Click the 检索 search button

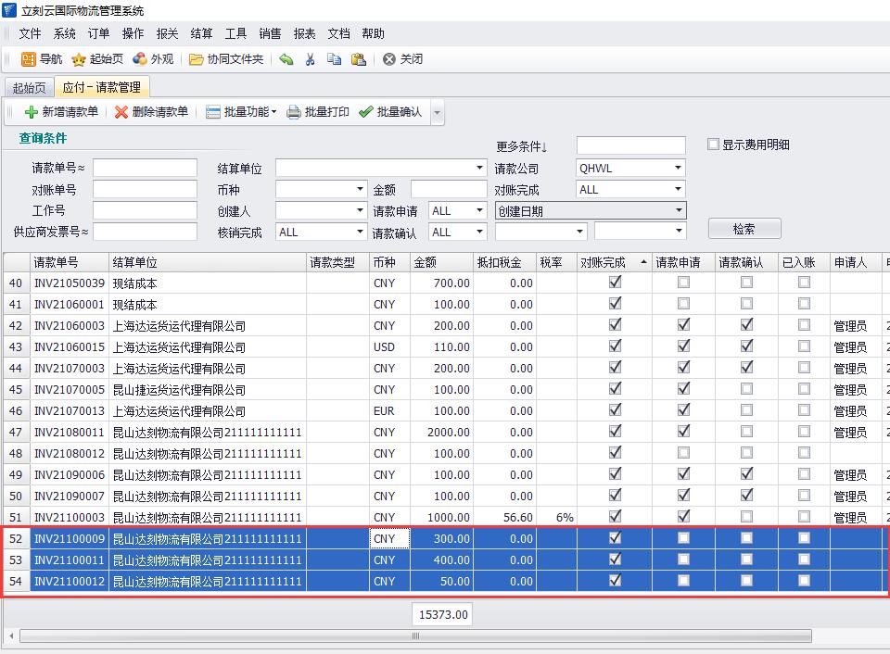point(744,229)
